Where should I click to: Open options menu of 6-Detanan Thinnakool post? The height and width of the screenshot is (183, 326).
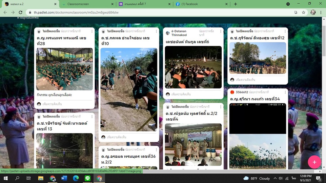(x=221, y=31)
